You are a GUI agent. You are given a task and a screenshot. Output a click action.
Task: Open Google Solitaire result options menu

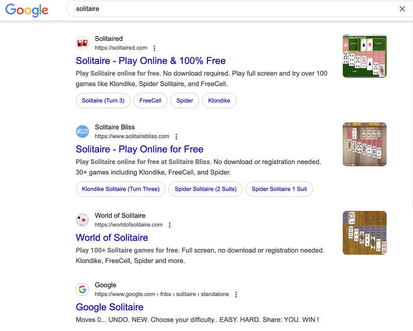(236, 294)
